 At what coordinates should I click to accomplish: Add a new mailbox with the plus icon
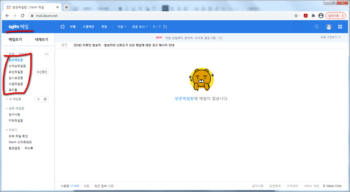[38, 99]
